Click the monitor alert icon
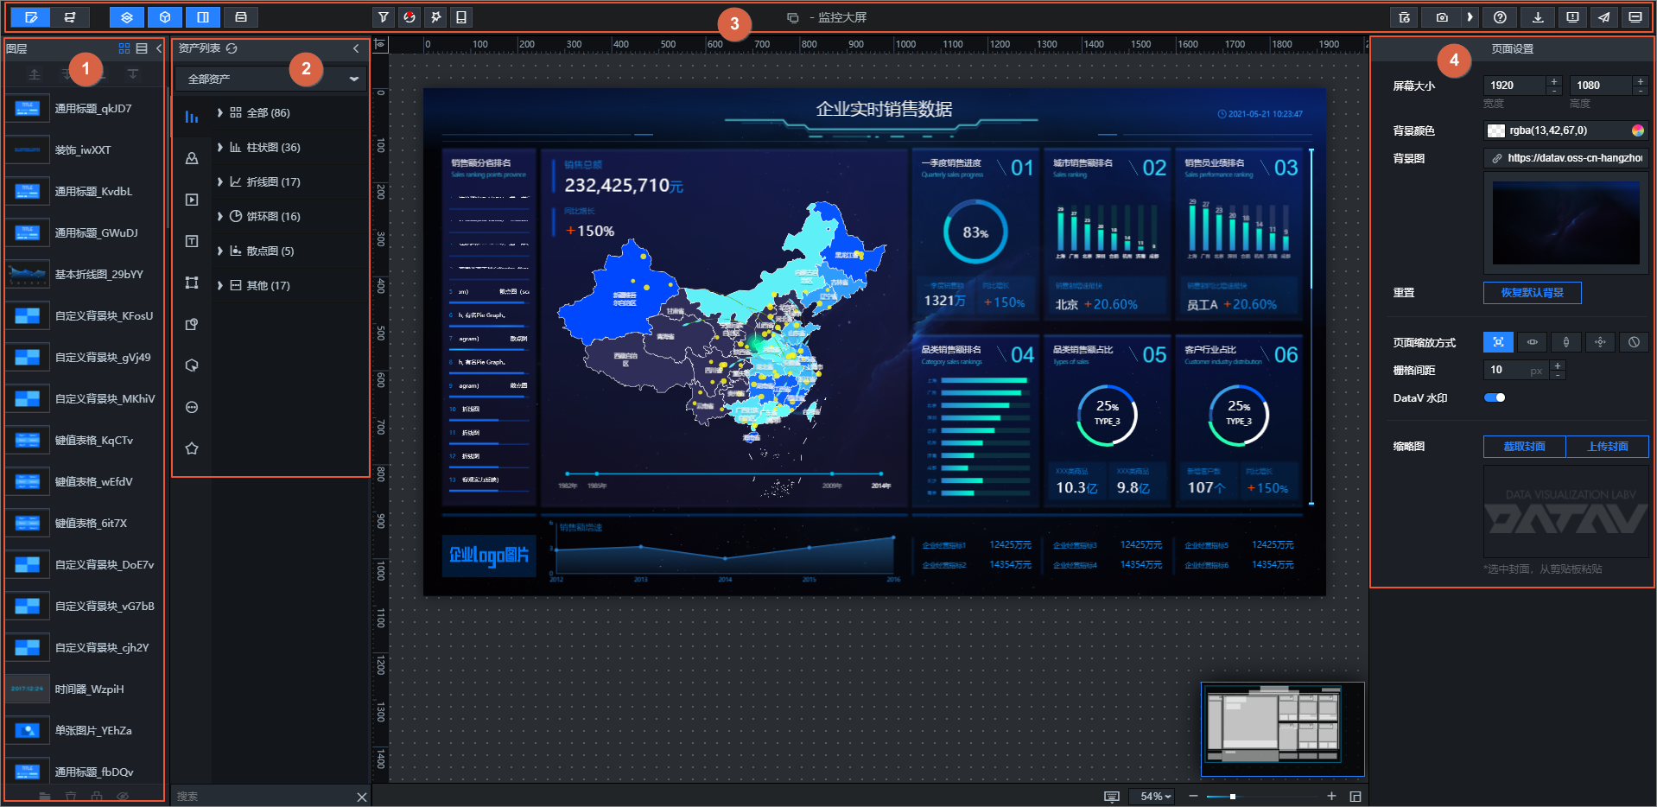The image size is (1657, 807). click(1572, 16)
